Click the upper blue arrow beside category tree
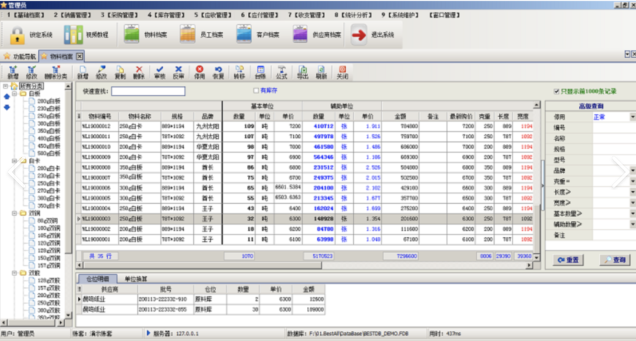636x341 pixels. [x=6, y=97]
